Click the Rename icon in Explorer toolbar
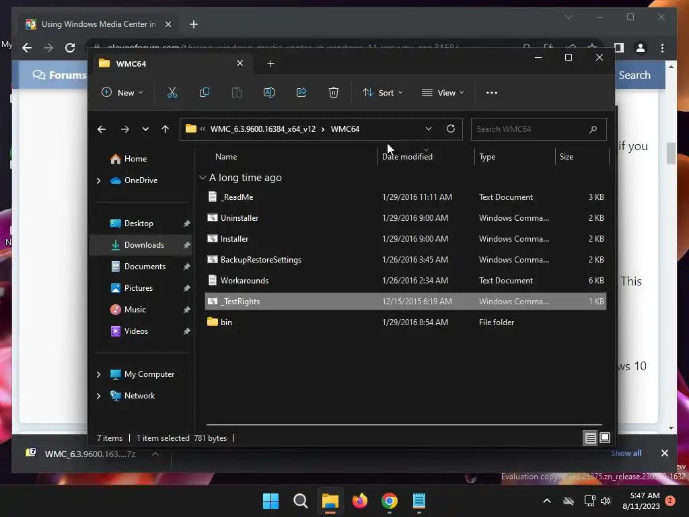This screenshot has width=689, height=517. (269, 92)
